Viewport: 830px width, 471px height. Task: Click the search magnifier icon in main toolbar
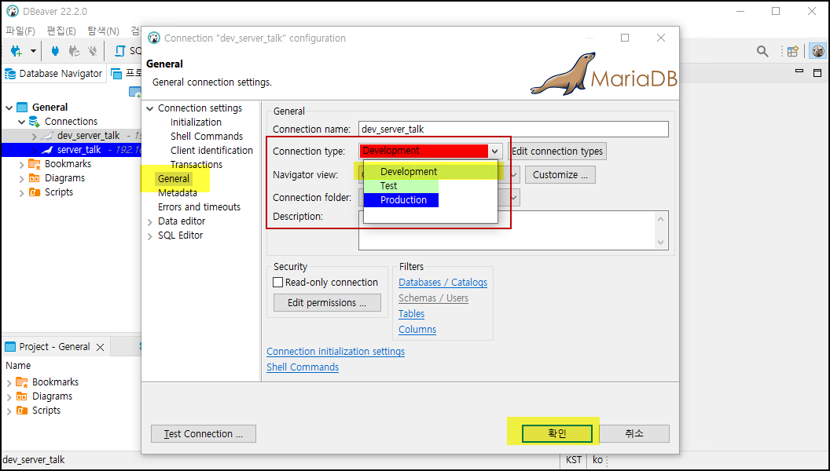[762, 51]
